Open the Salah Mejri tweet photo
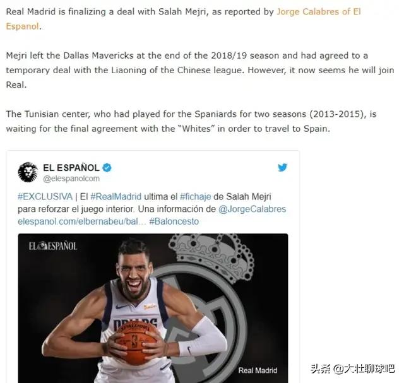 pyautogui.click(x=153, y=308)
